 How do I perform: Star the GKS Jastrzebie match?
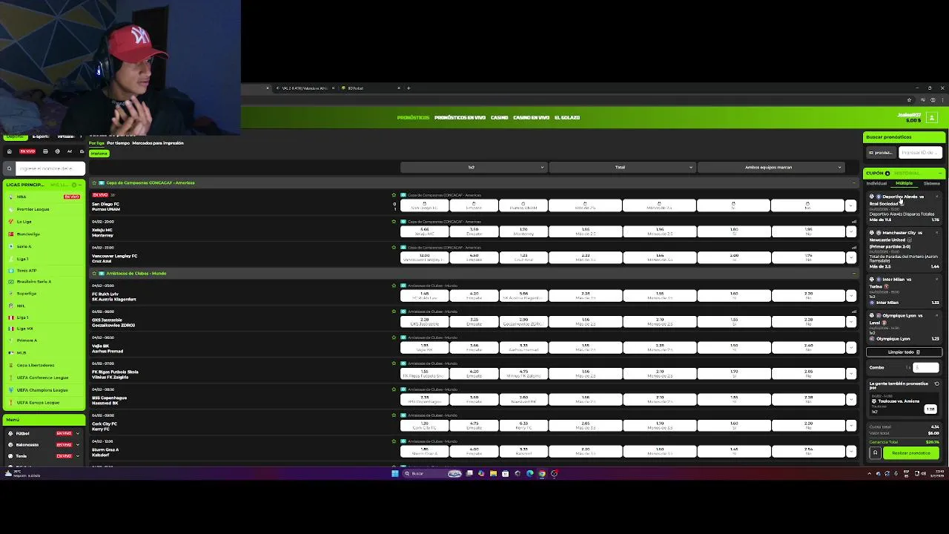pyautogui.click(x=394, y=311)
